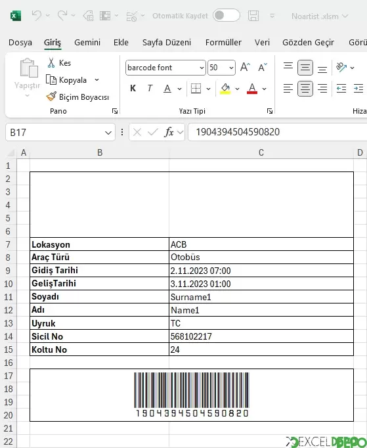Screen dimensions: 367x448
Task: Expand Kopyala dropdown arrow
Action: 97,80
